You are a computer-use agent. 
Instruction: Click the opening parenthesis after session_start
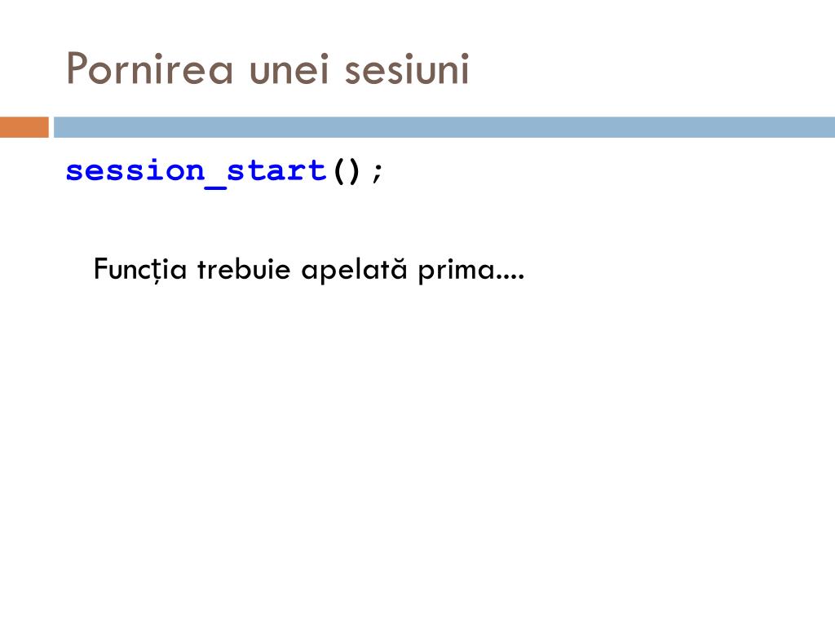tap(339, 171)
